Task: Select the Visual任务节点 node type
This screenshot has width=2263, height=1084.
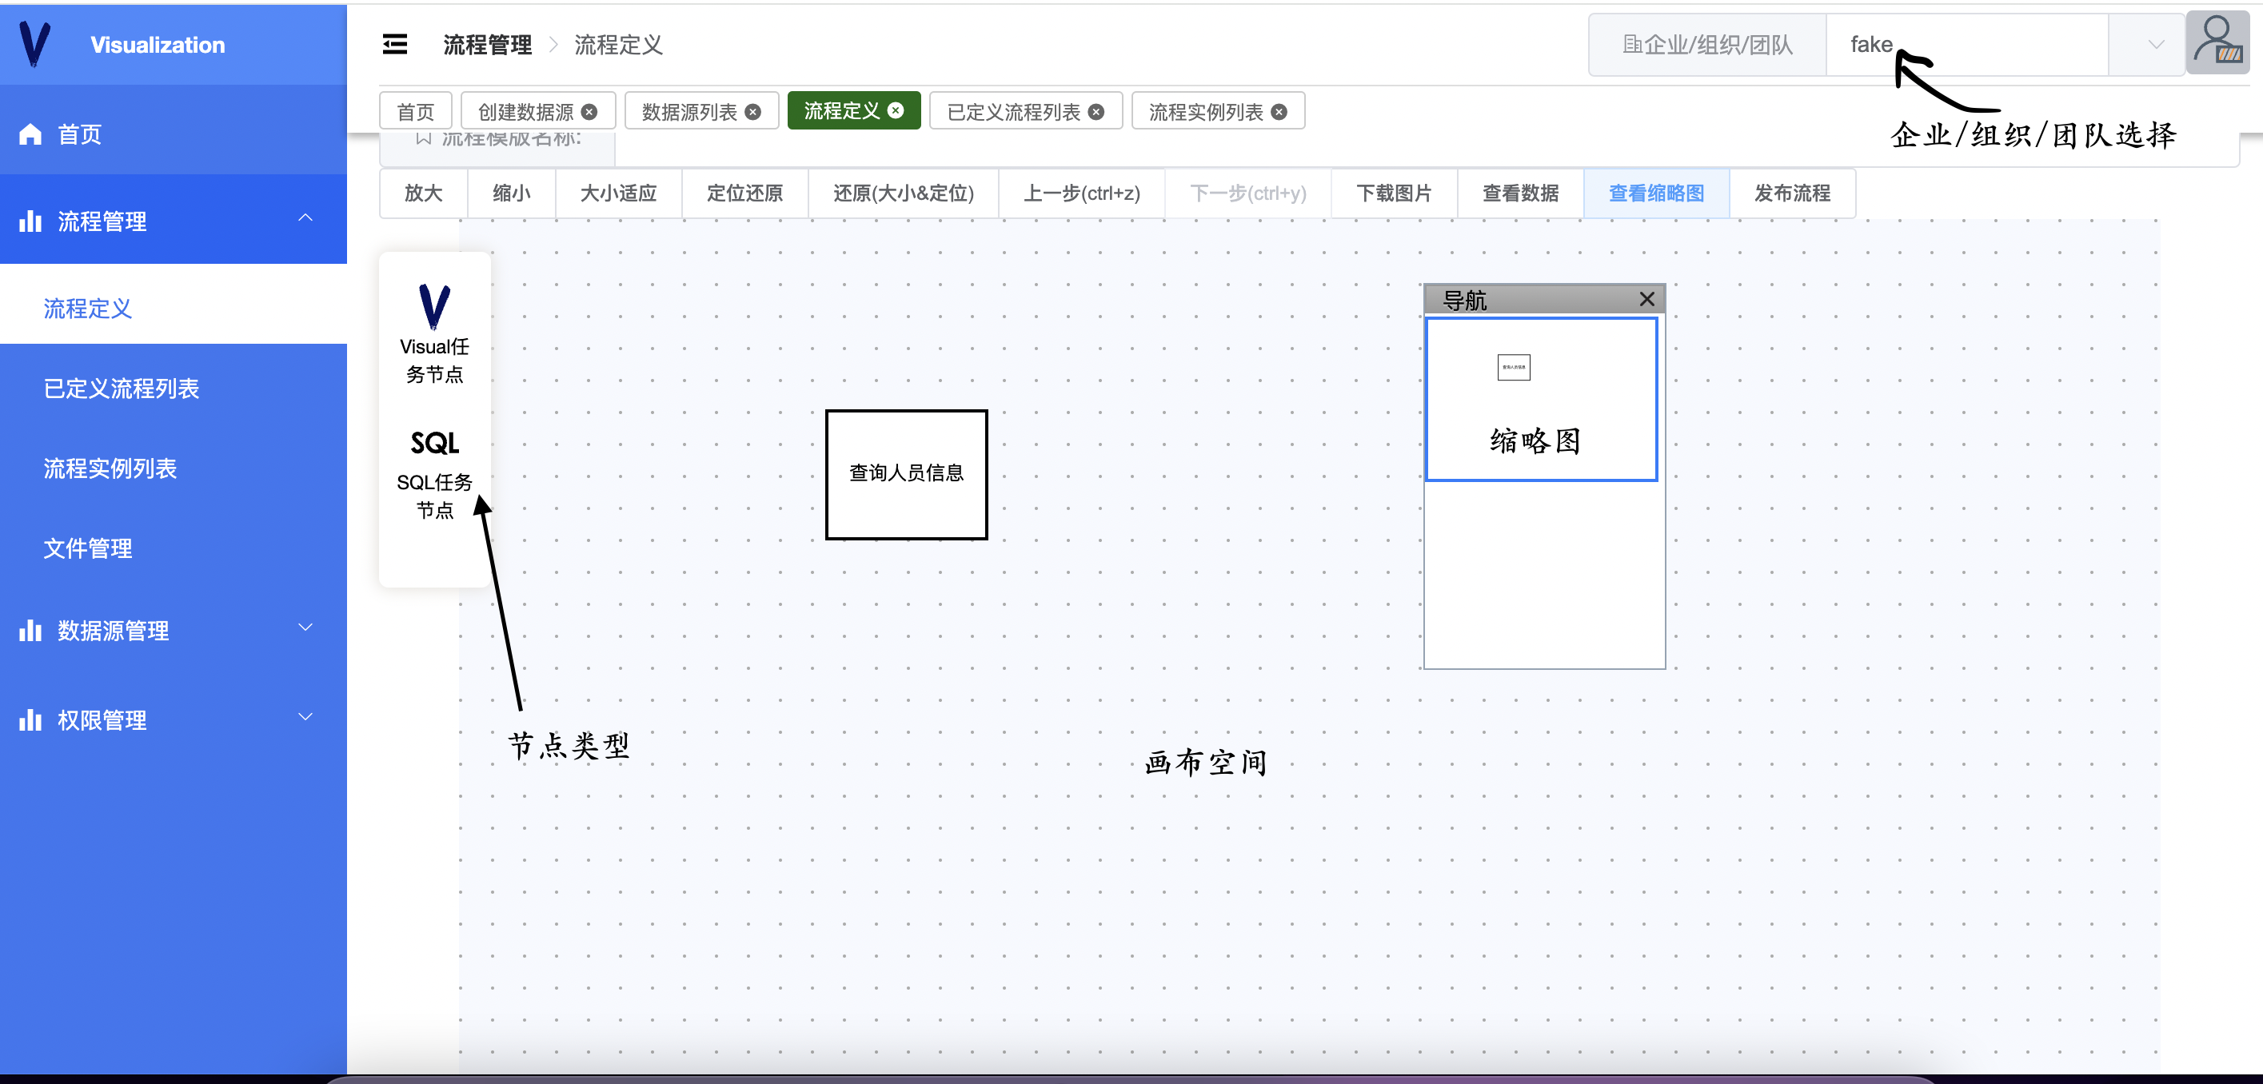Action: [434, 334]
